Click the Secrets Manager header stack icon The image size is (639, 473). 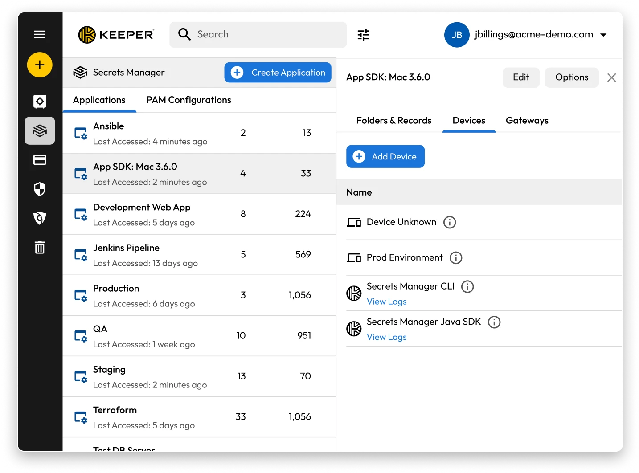(80, 72)
